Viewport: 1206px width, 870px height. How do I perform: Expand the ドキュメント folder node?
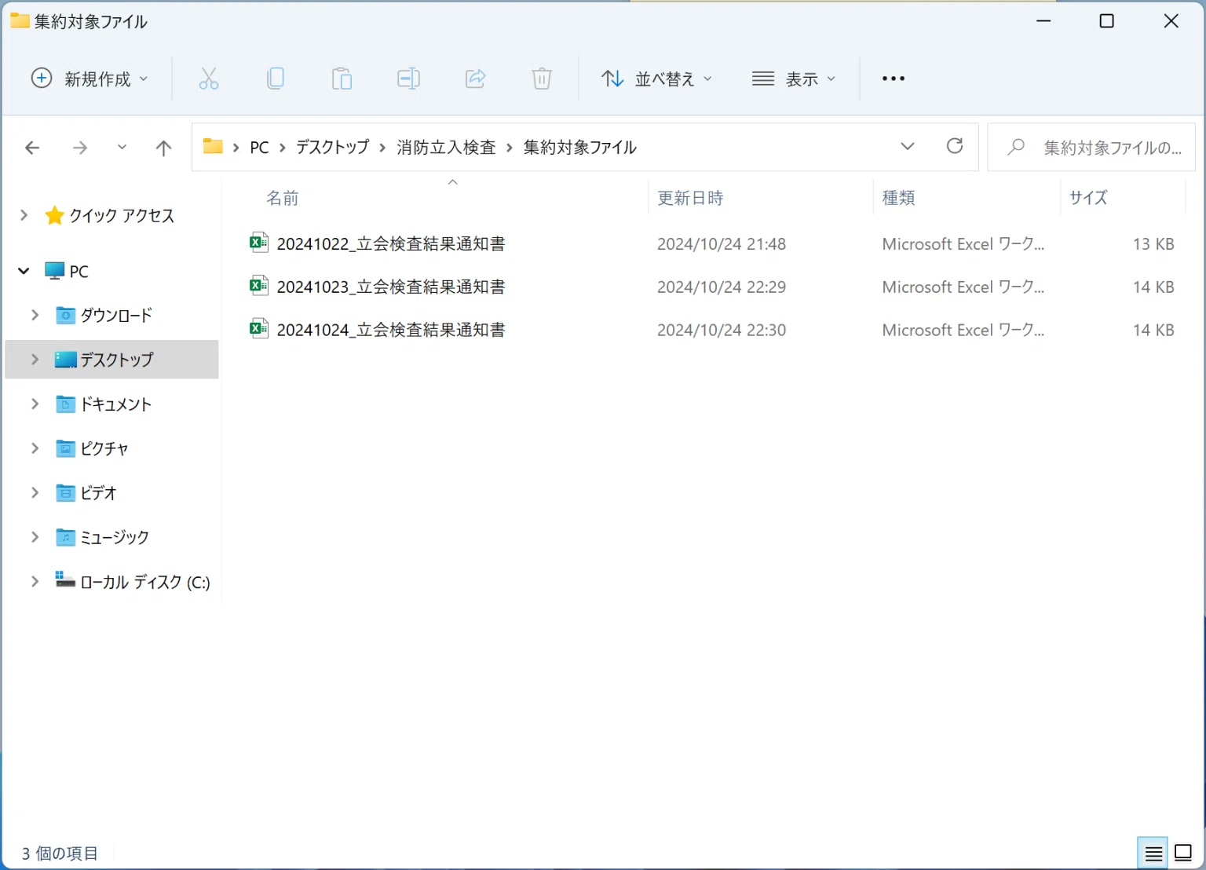pos(35,404)
